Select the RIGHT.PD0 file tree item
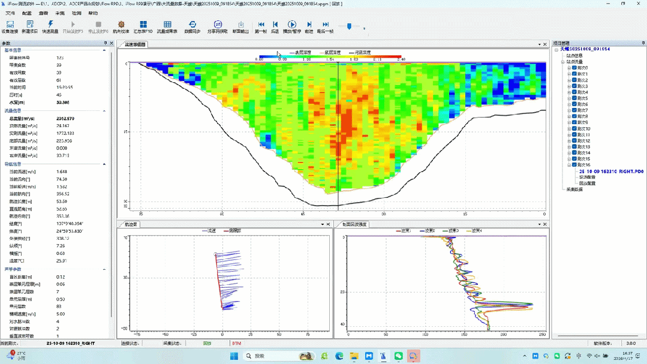This screenshot has height=364, width=647. pos(611,172)
